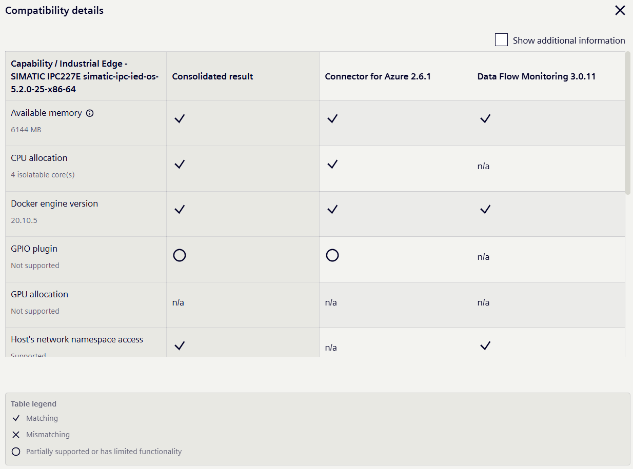The image size is (633, 469).
Task: Click the Show additional information label text
Action: [569, 40]
